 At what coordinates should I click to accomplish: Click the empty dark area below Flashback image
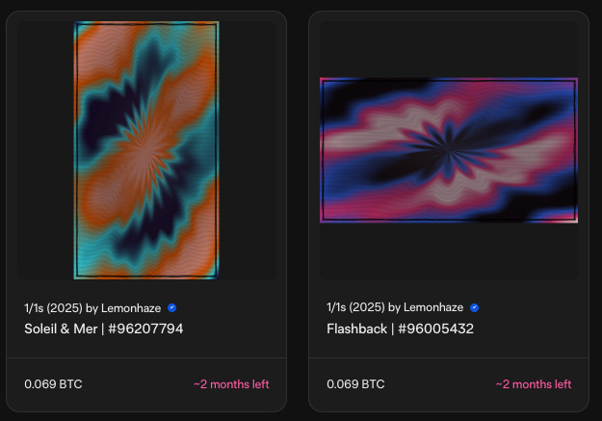(x=449, y=251)
